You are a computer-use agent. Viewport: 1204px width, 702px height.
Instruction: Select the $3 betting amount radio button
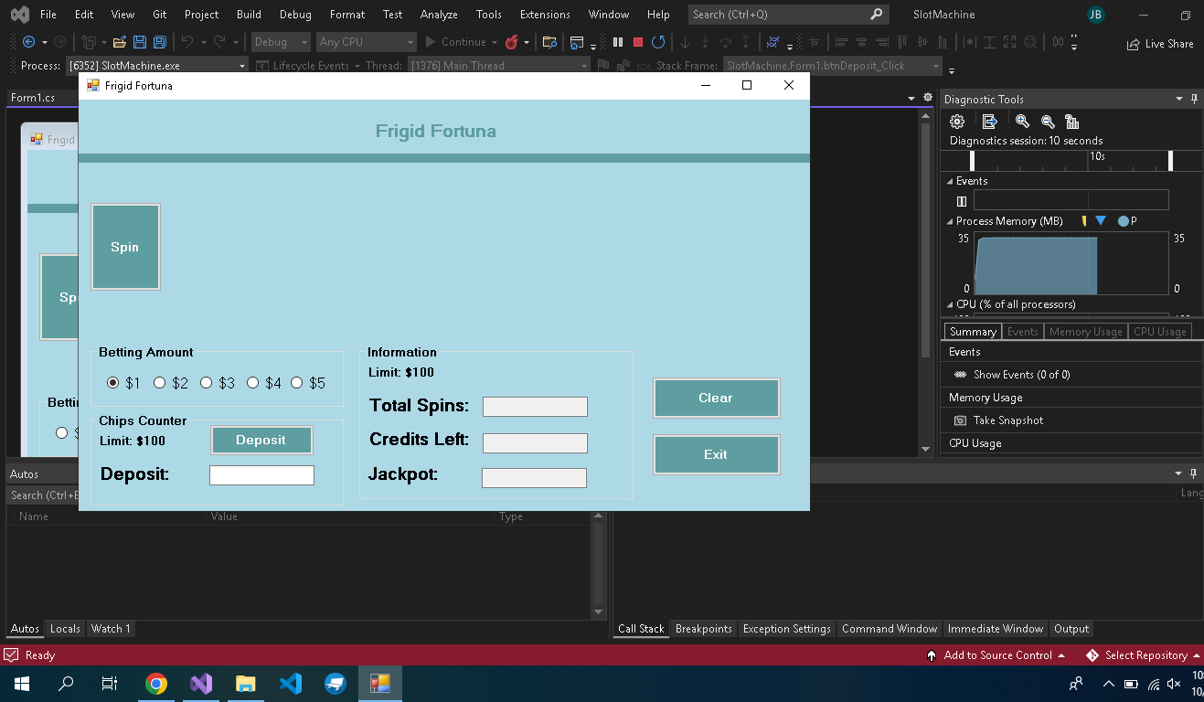point(207,383)
